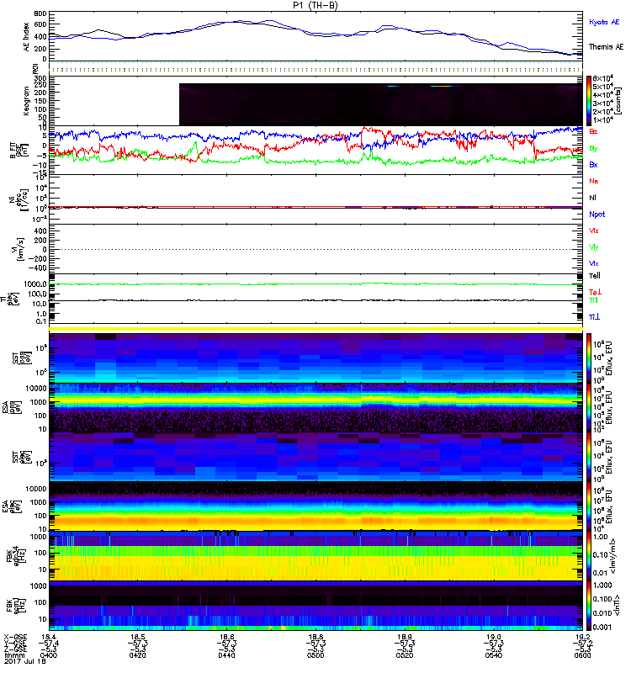Click the "1000.0" tick on temperature axis

[x=35, y=284]
